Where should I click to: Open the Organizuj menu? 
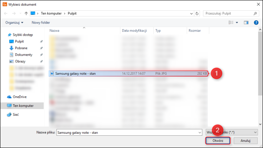14,22
